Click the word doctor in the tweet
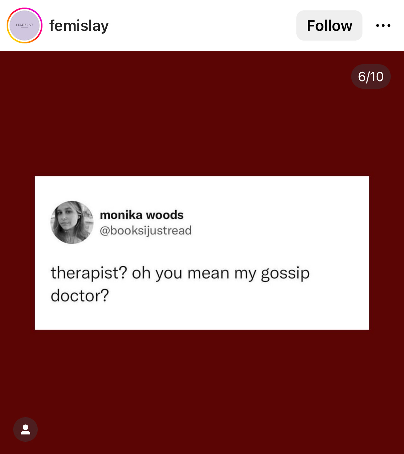The width and height of the screenshot is (404, 454). (x=80, y=296)
